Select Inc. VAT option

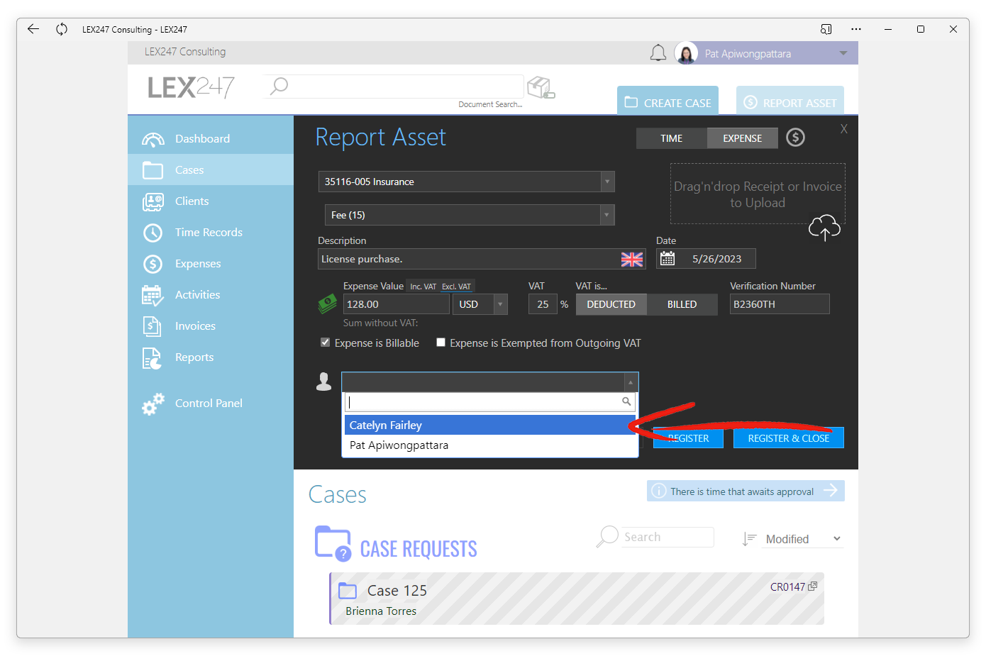[423, 287]
